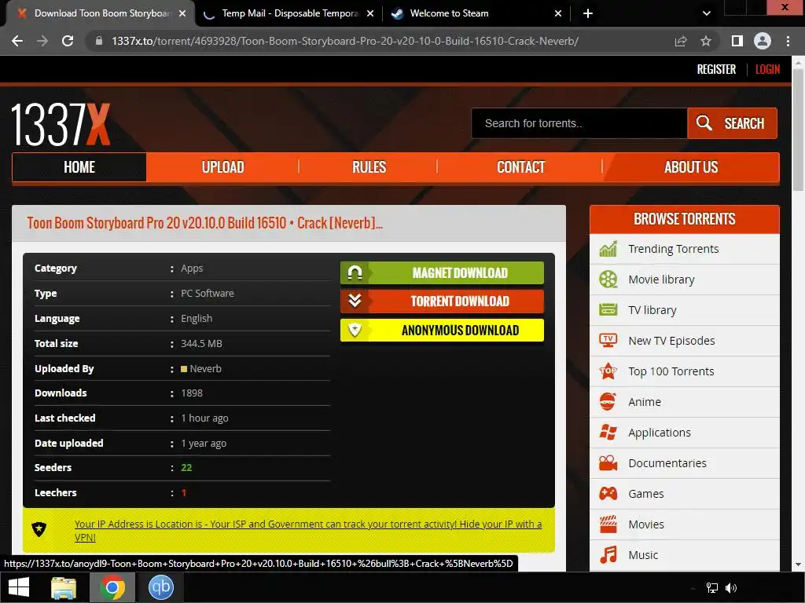This screenshot has width=805, height=603.
Task: Click the Music note icon
Action: (608, 555)
